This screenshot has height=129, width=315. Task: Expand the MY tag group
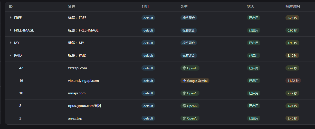[11, 43]
